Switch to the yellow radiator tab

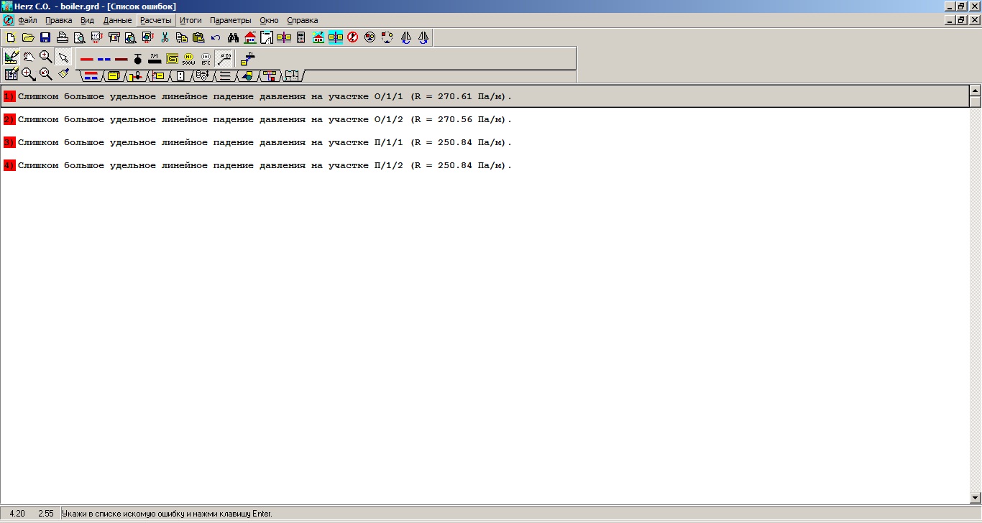pos(114,75)
